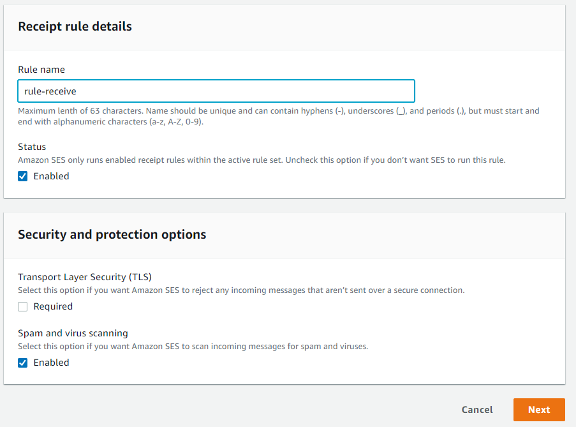Click the Transport Layer Security (TLS) label
576x427 pixels.
(85, 277)
